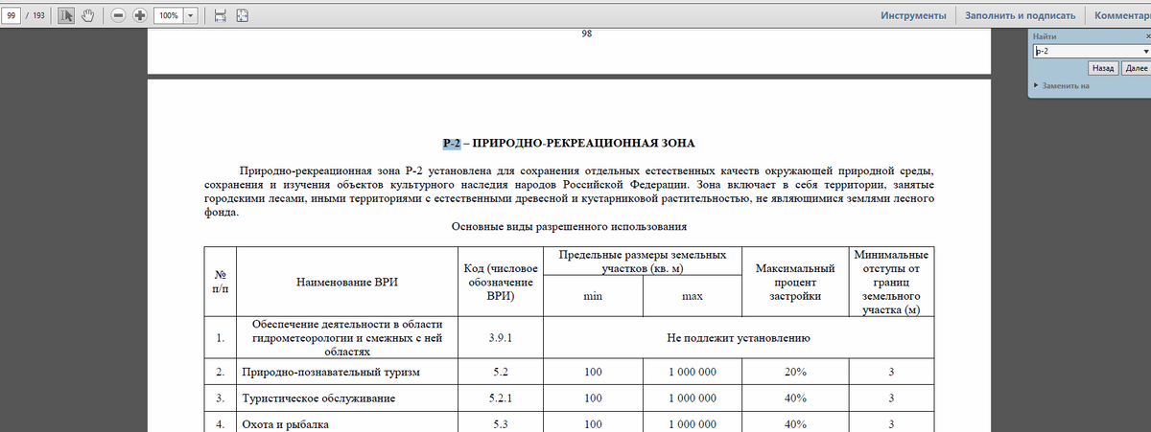Click the Максимальный процент застройки header
The height and width of the screenshot is (432, 1151).
tap(795, 283)
